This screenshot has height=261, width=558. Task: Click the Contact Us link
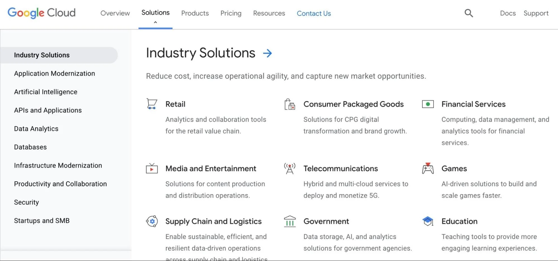tap(314, 13)
